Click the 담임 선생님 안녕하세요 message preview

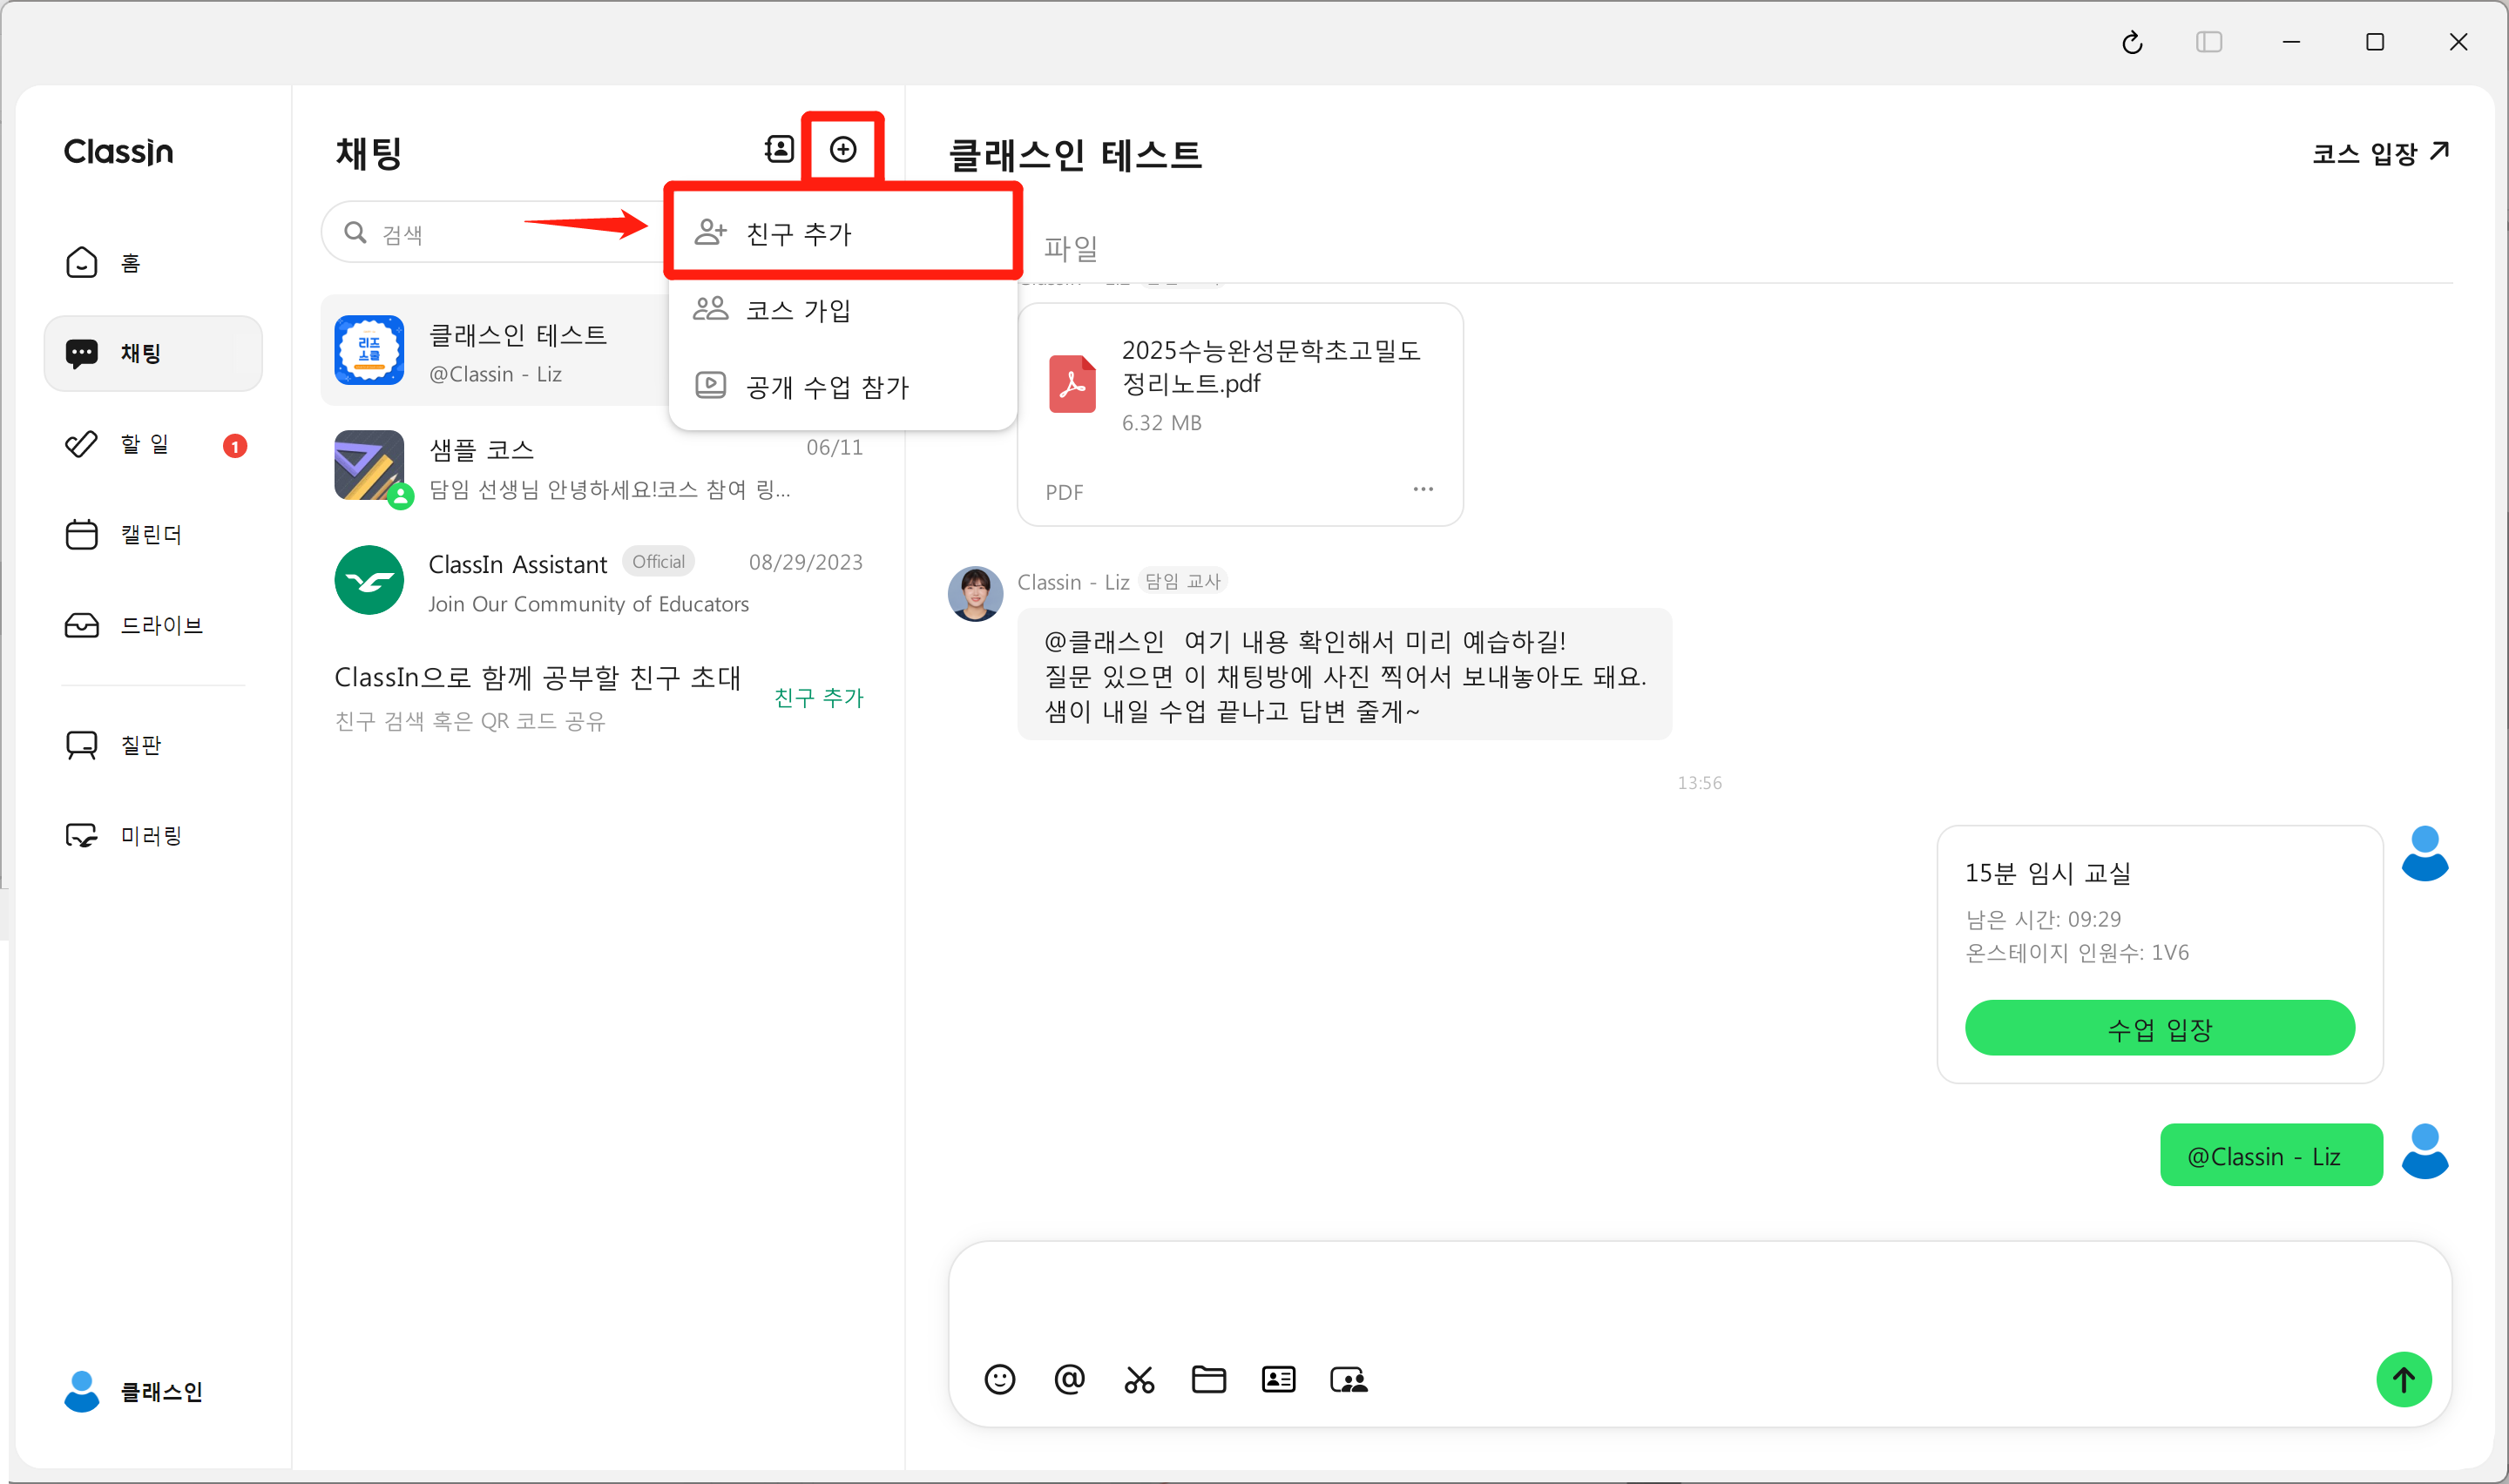click(x=610, y=490)
